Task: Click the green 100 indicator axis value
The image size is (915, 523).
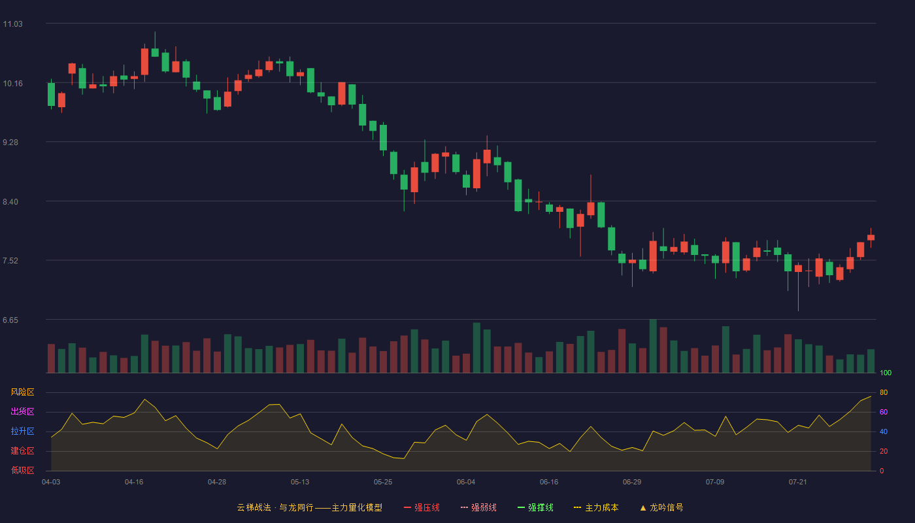Action: click(x=886, y=373)
